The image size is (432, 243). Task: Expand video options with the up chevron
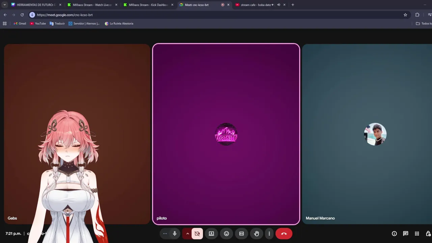(x=188, y=234)
